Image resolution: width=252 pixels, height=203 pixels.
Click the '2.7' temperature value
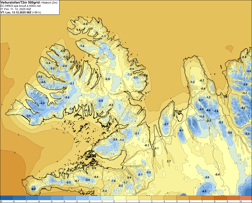pyautogui.click(x=169, y=161)
